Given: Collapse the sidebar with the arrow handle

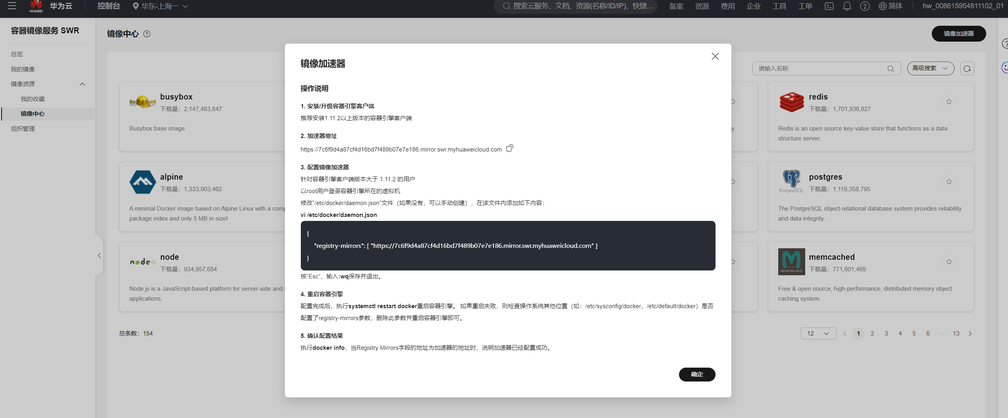Looking at the screenshot, I should [99, 255].
